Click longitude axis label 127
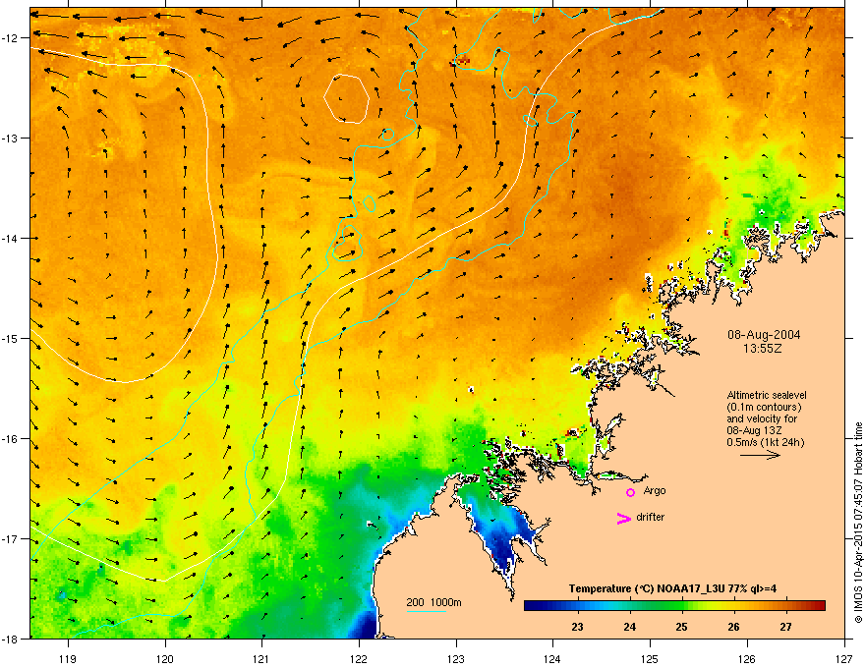 (x=843, y=658)
